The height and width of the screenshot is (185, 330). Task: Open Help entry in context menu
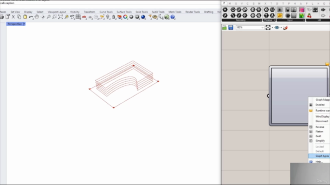coord(319,161)
